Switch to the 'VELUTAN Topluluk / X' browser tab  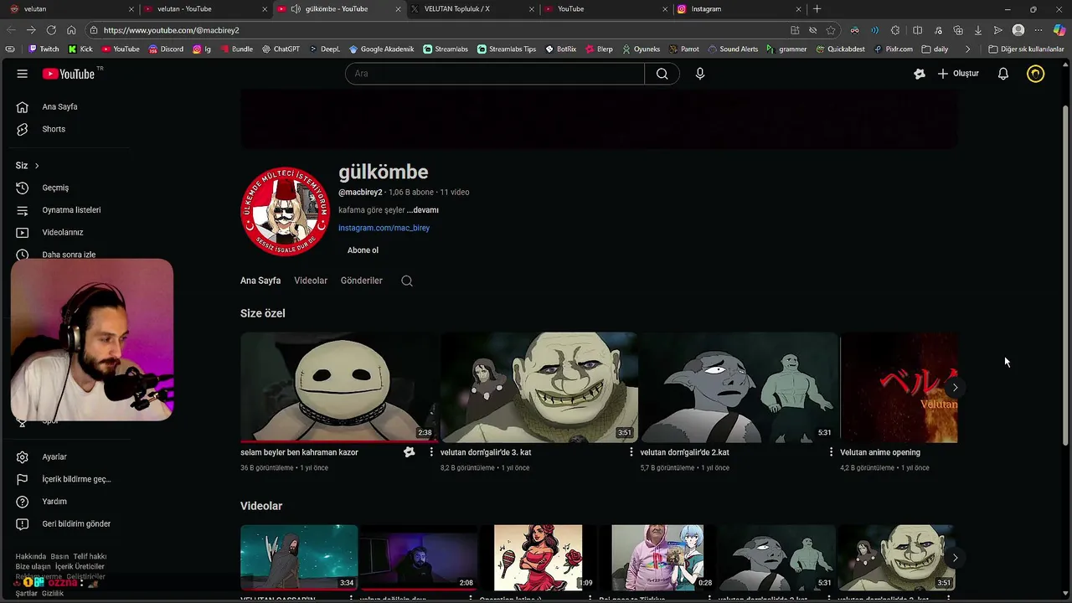[471, 9]
